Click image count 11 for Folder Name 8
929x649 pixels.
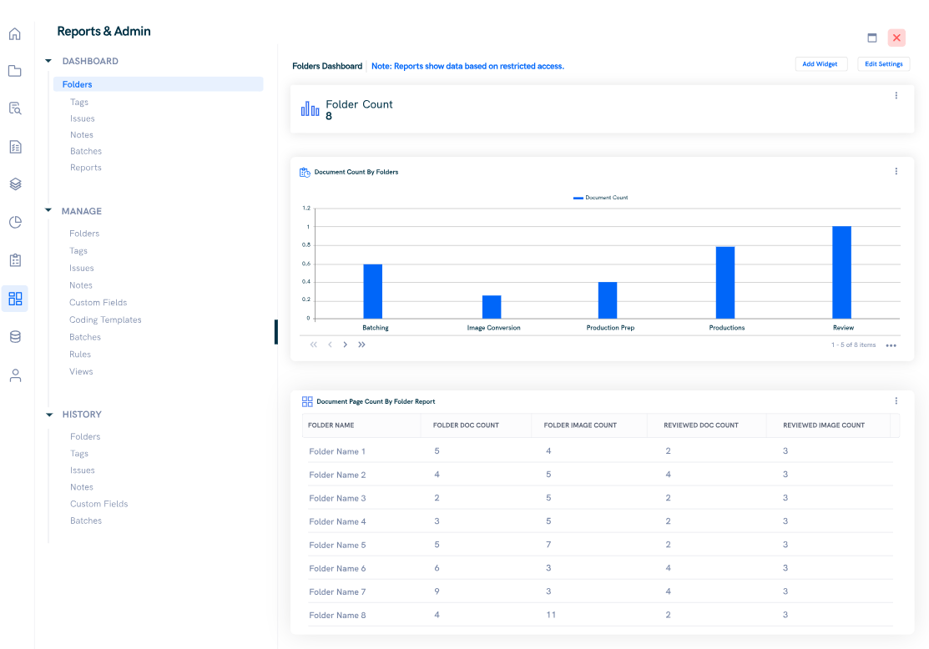(551, 615)
